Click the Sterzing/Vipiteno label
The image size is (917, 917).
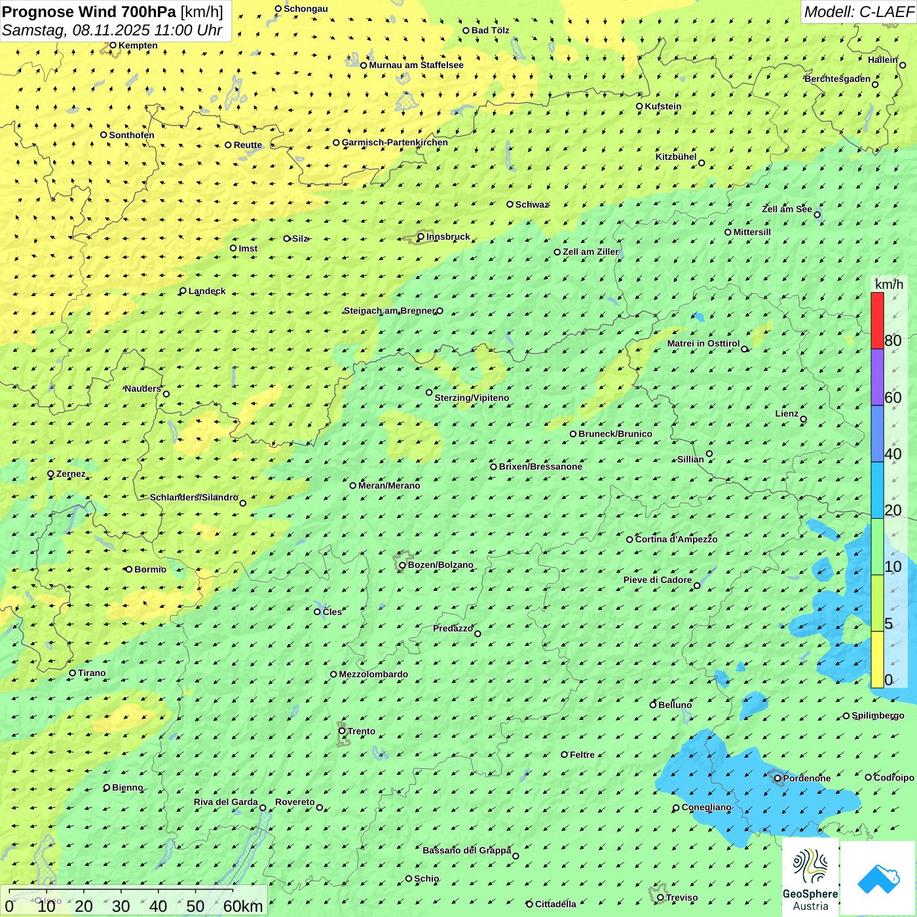(x=472, y=398)
